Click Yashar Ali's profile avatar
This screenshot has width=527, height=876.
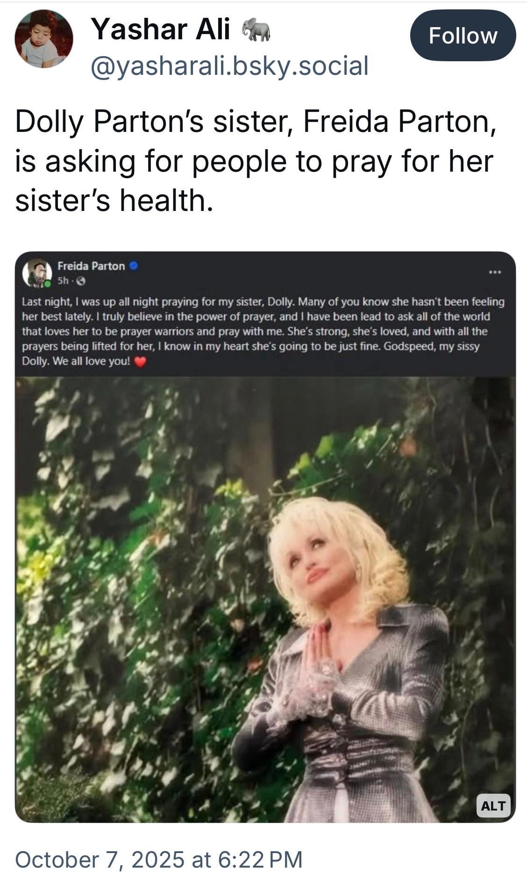[43, 39]
